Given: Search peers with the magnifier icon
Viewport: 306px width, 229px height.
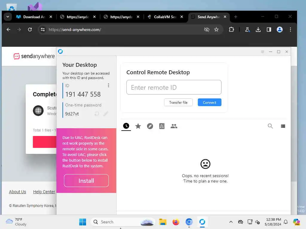Looking at the screenshot, I should click(270, 126).
